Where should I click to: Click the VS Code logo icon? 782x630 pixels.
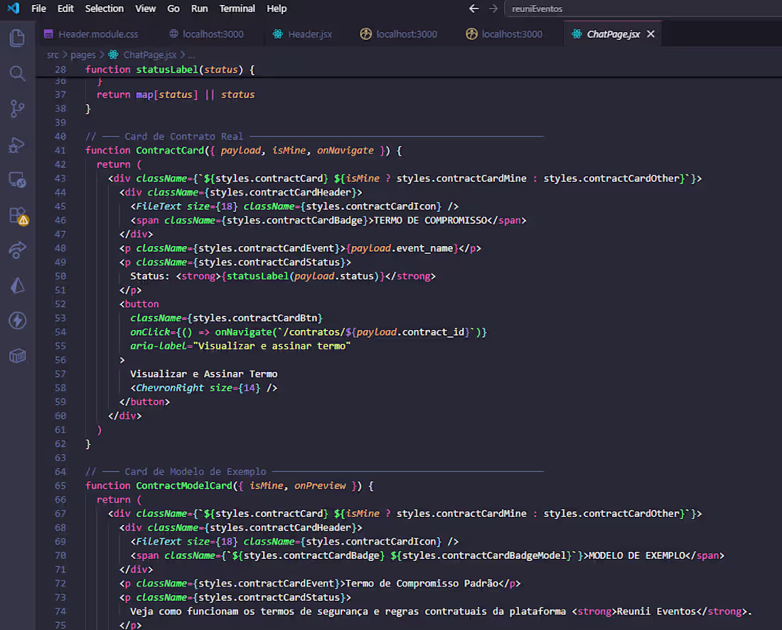click(14, 9)
